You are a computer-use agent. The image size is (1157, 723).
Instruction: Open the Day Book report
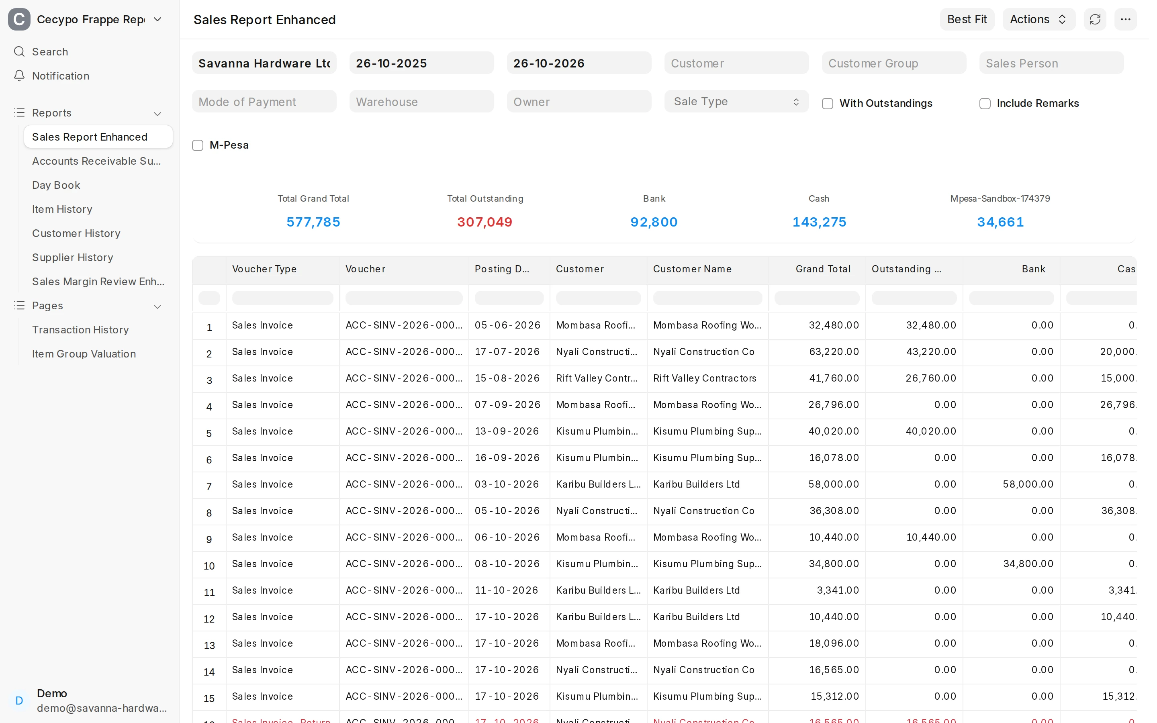coord(98,185)
